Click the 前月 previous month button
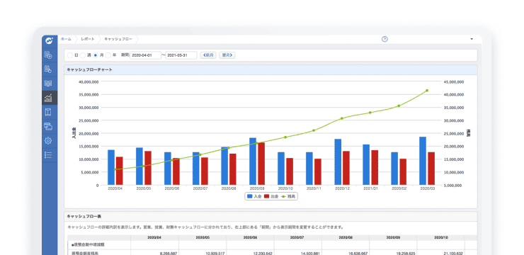This screenshot has width=524, height=255. pyautogui.click(x=208, y=55)
